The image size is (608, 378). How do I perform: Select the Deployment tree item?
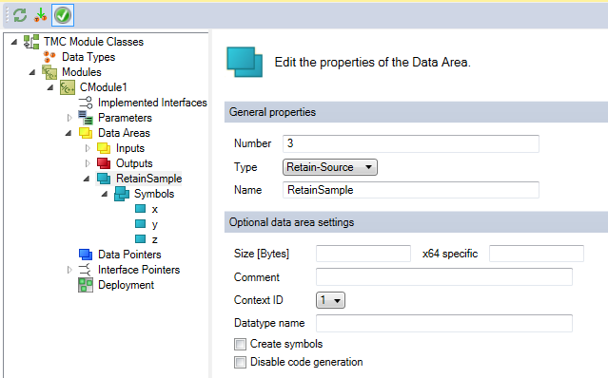point(126,285)
